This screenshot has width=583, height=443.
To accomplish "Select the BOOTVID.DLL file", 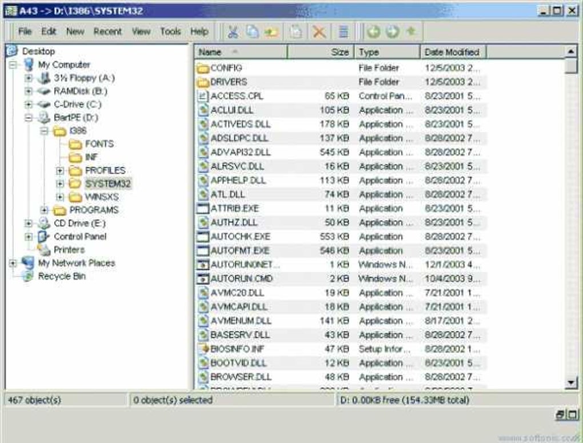I will [341, 363].
